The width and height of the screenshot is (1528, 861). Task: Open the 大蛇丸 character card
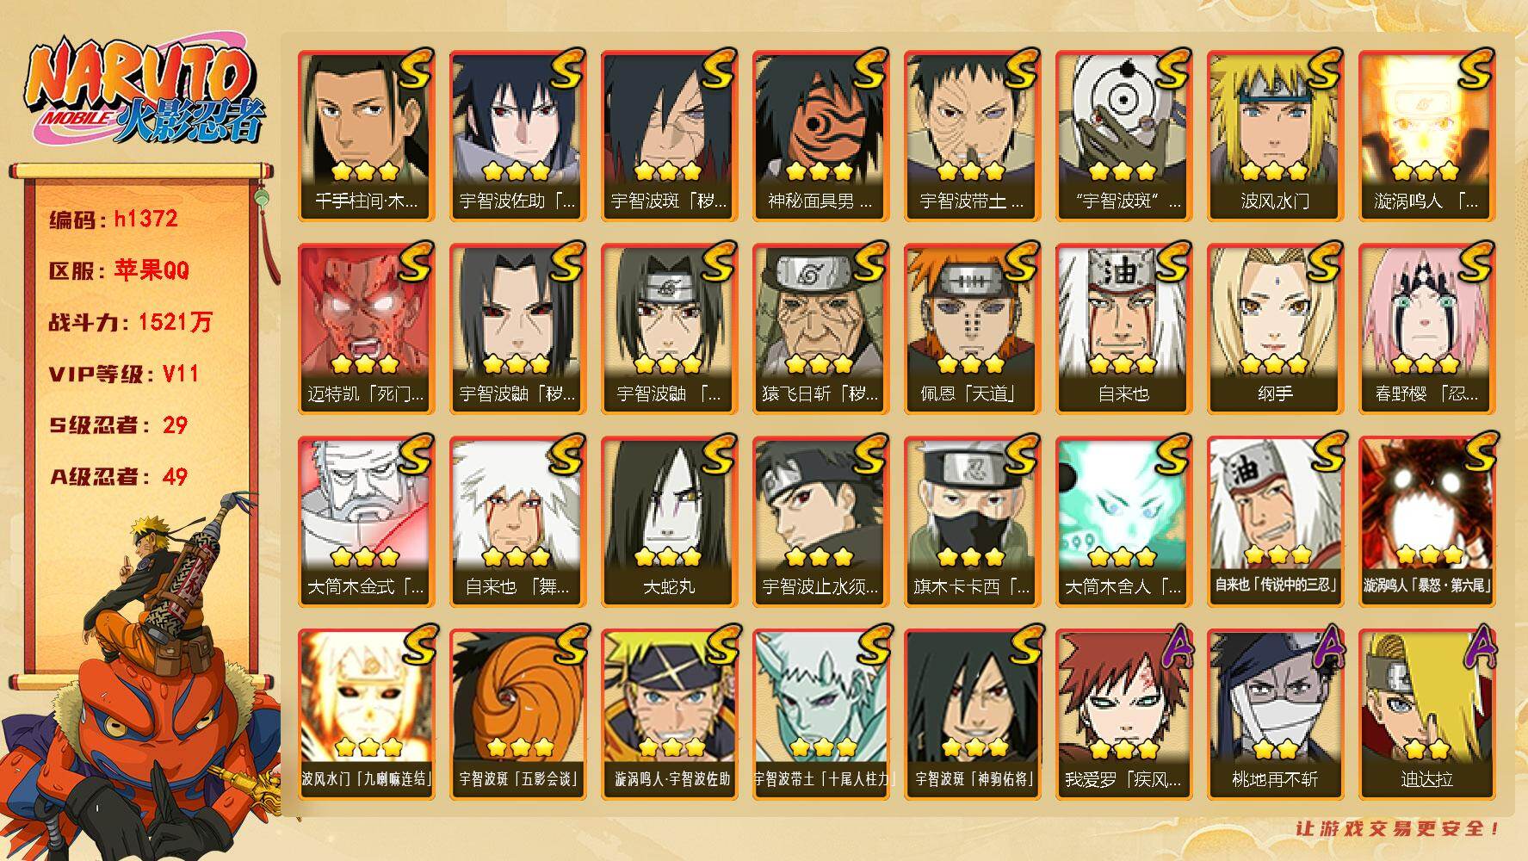click(x=669, y=522)
